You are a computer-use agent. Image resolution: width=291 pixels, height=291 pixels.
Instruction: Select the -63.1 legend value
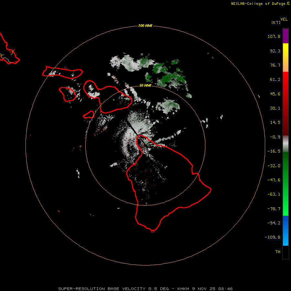[x=274, y=194]
